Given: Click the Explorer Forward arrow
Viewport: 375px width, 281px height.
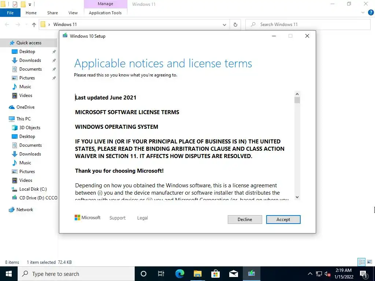Looking at the screenshot, I should click(x=18, y=25).
